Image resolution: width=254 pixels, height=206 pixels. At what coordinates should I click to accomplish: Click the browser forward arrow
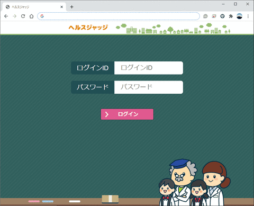(x=14, y=16)
